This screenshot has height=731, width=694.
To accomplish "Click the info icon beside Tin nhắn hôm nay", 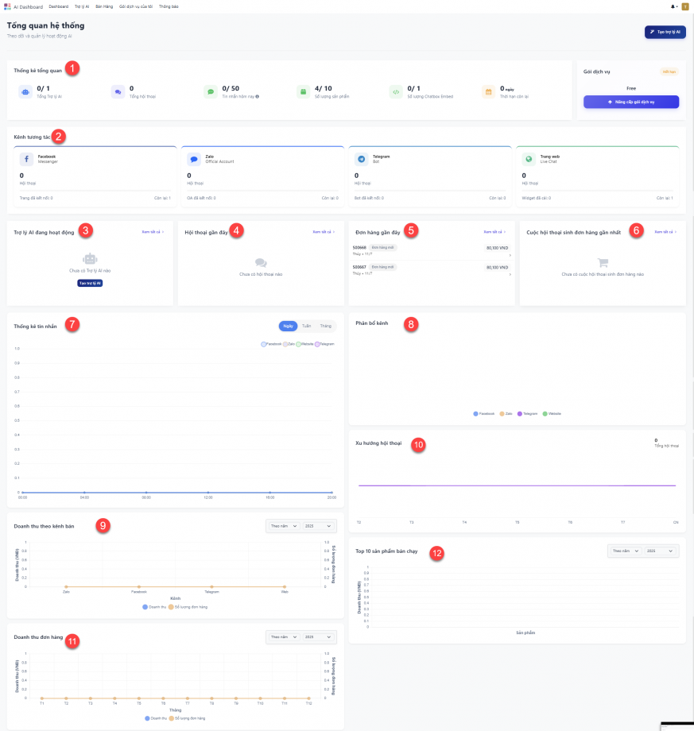I will click(x=258, y=96).
